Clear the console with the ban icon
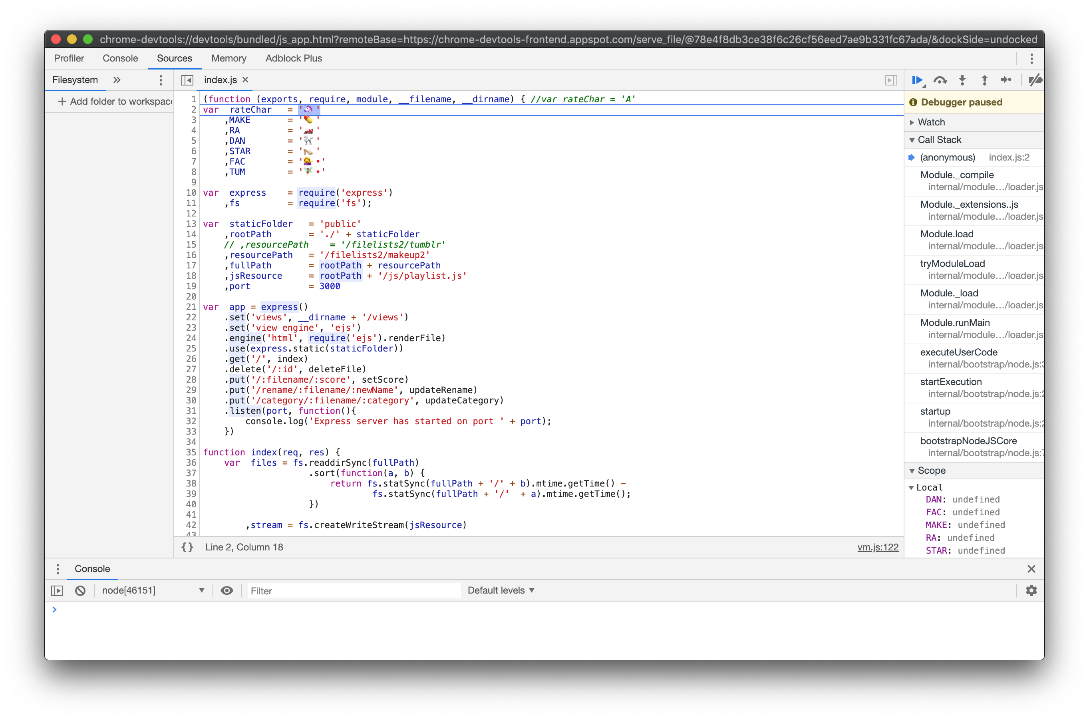The height and width of the screenshot is (719, 1089). [80, 591]
